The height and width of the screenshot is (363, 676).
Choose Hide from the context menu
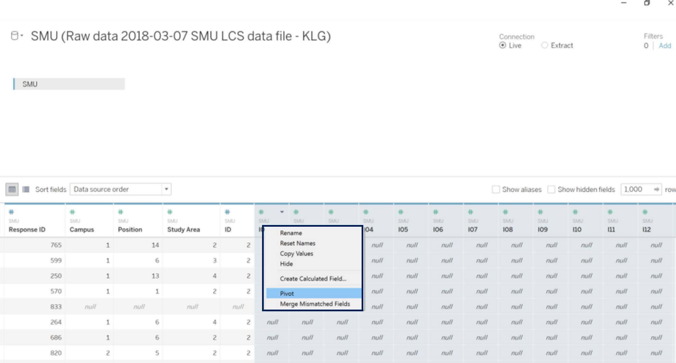[286, 264]
